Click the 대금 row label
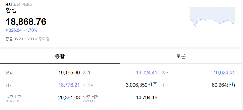 click(164, 85)
